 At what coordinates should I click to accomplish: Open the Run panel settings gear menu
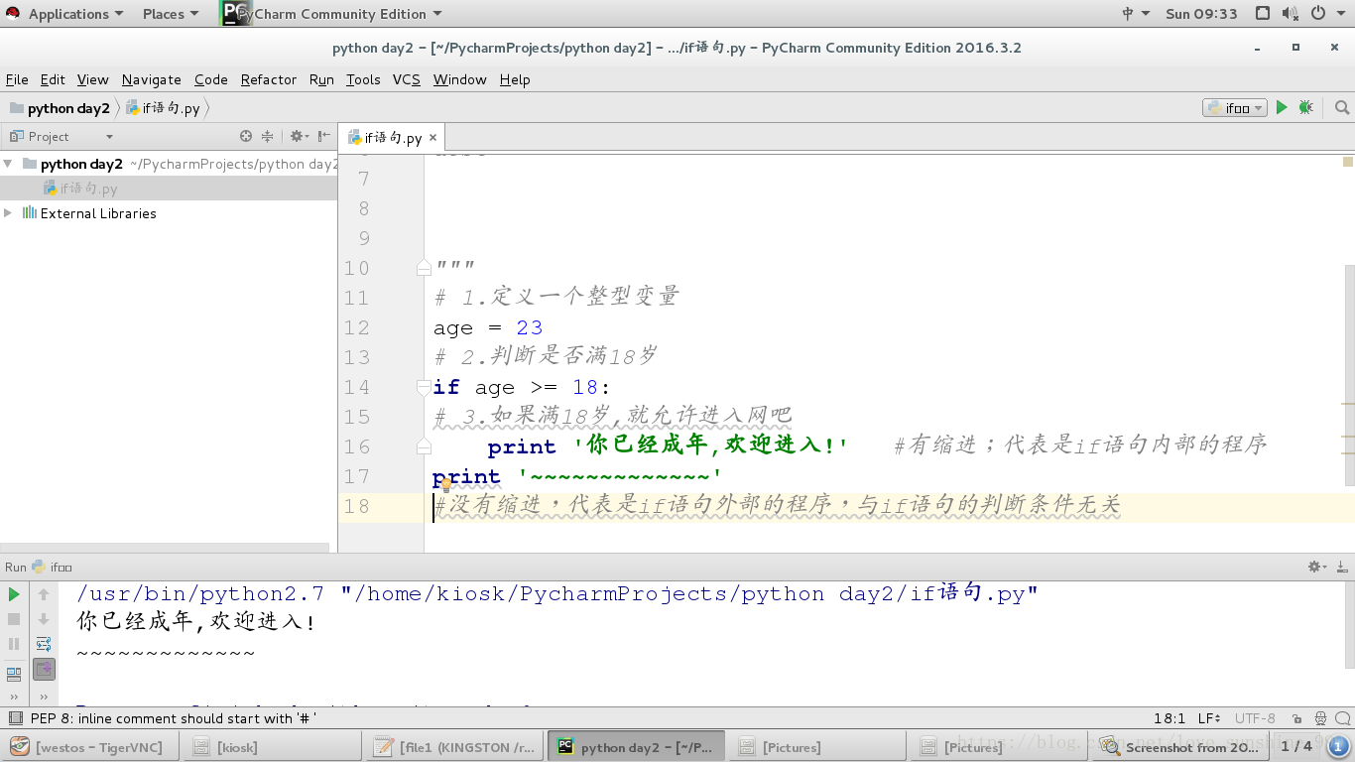point(1317,567)
